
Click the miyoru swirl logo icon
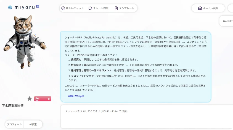pyautogui.click(x=10, y=7)
